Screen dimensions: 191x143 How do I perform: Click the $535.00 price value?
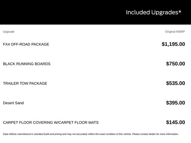pyautogui.click(x=175, y=83)
